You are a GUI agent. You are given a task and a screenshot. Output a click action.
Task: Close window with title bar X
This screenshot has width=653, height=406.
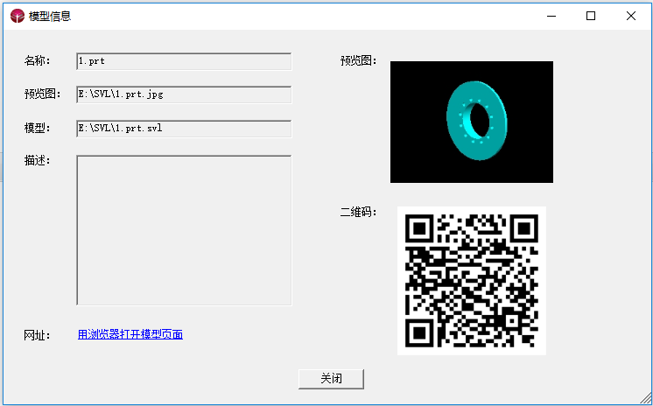pos(630,16)
